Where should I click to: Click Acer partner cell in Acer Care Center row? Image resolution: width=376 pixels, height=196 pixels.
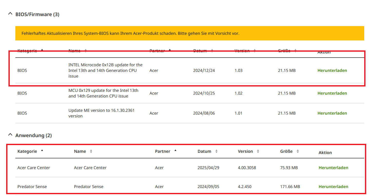[x=159, y=168]
